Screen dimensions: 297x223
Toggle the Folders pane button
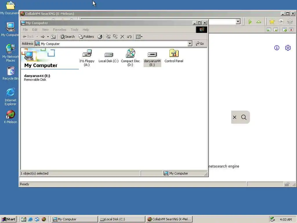point(86,37)
